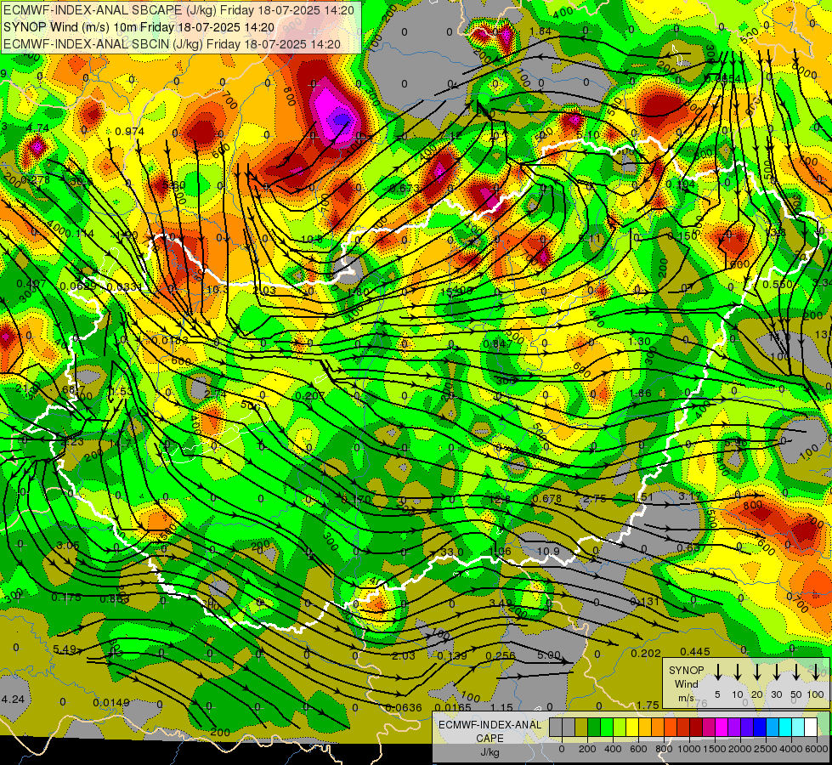Click the 0.0165 station value on the map
The image size is (832, 765).
(x=453, y=707)
